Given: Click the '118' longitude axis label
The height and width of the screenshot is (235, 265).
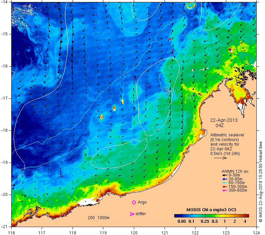Looking at the screenshot, I should (x=73, y=233).
